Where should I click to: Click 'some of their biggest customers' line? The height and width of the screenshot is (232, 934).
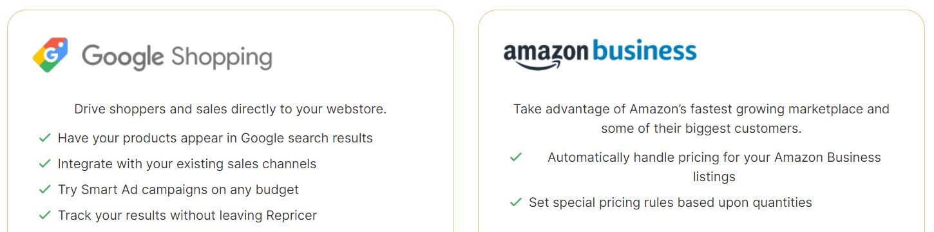(x=701, y=128)
